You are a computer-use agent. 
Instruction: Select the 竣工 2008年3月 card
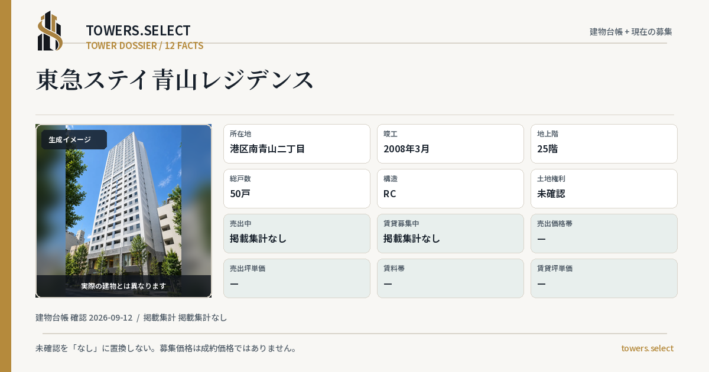pyautogui.click(x=450, y=143)
